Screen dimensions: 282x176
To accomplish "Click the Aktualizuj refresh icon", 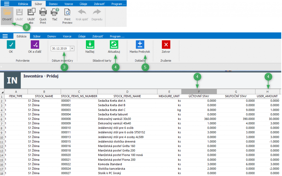I will [114, 44].
